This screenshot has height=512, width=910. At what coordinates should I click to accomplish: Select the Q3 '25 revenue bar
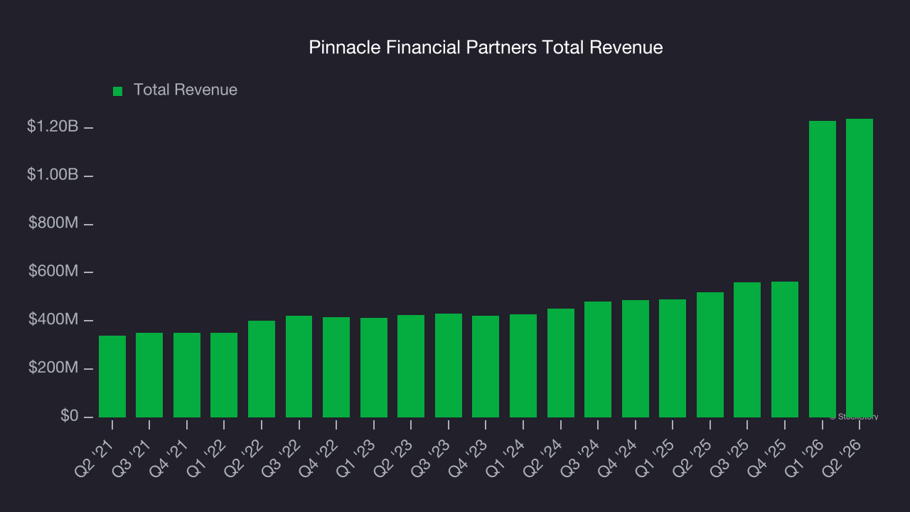pyautogui.click(x=747, y=350)
